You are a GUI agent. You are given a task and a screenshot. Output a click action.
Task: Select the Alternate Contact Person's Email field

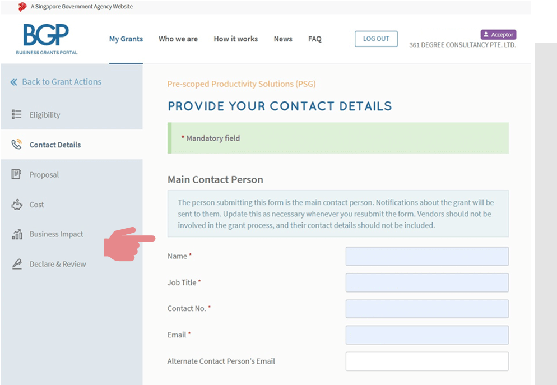point(426,361)
